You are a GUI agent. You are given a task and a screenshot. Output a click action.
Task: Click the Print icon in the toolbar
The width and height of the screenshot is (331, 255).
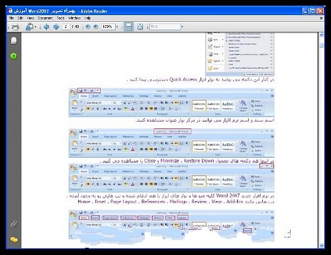tap(15, 27)
